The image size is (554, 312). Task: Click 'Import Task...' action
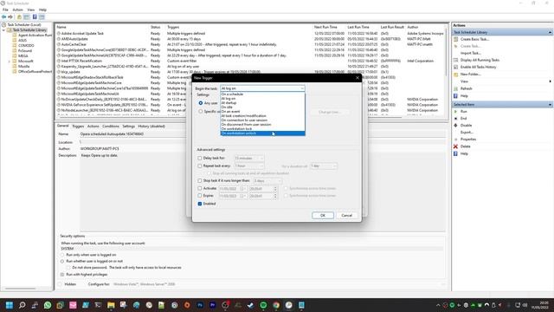[471, 53]
